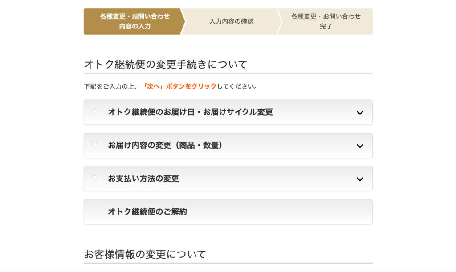
Task: Click the お客様情報の変更について heading
Action: click(145, 254)
